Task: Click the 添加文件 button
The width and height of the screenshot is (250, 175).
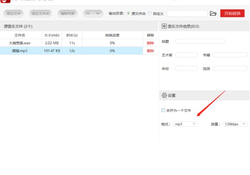Action: click(14, 14)
